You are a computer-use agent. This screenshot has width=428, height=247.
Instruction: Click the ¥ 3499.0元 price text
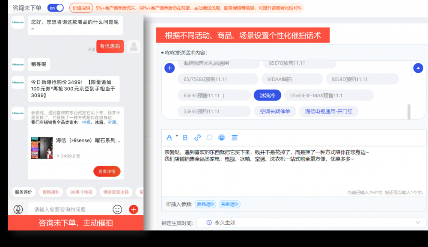[x=68, y=156]
